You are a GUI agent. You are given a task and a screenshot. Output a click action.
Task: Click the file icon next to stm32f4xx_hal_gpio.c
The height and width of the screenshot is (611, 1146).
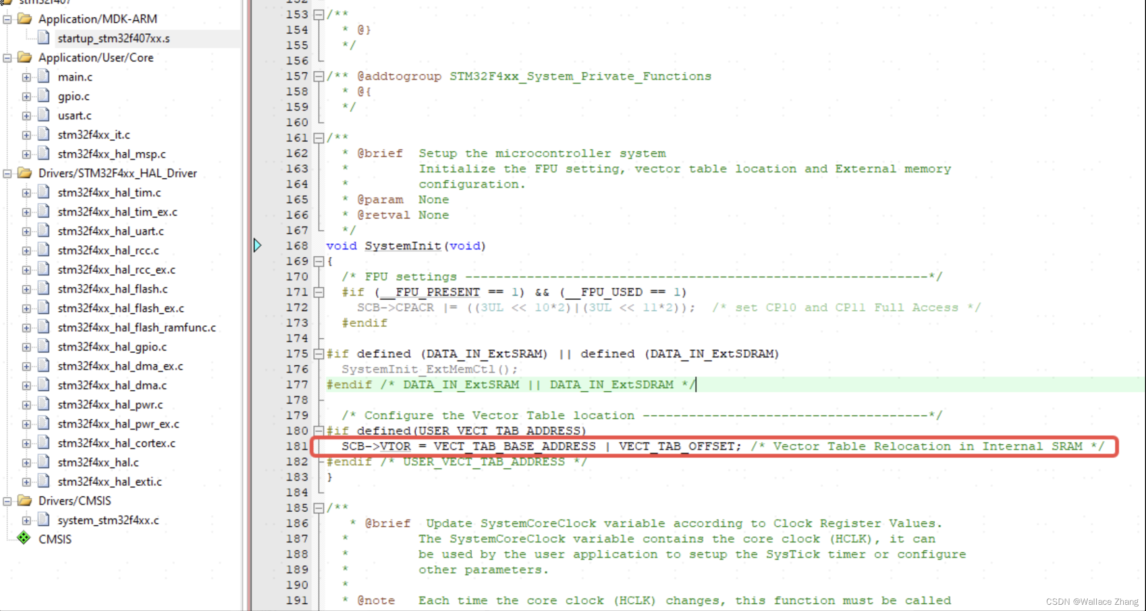point(44,346)
